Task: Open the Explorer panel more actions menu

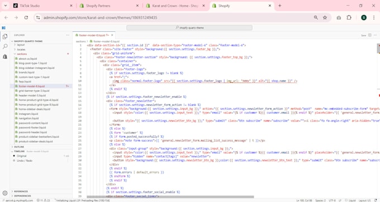Action: point(68,35)
